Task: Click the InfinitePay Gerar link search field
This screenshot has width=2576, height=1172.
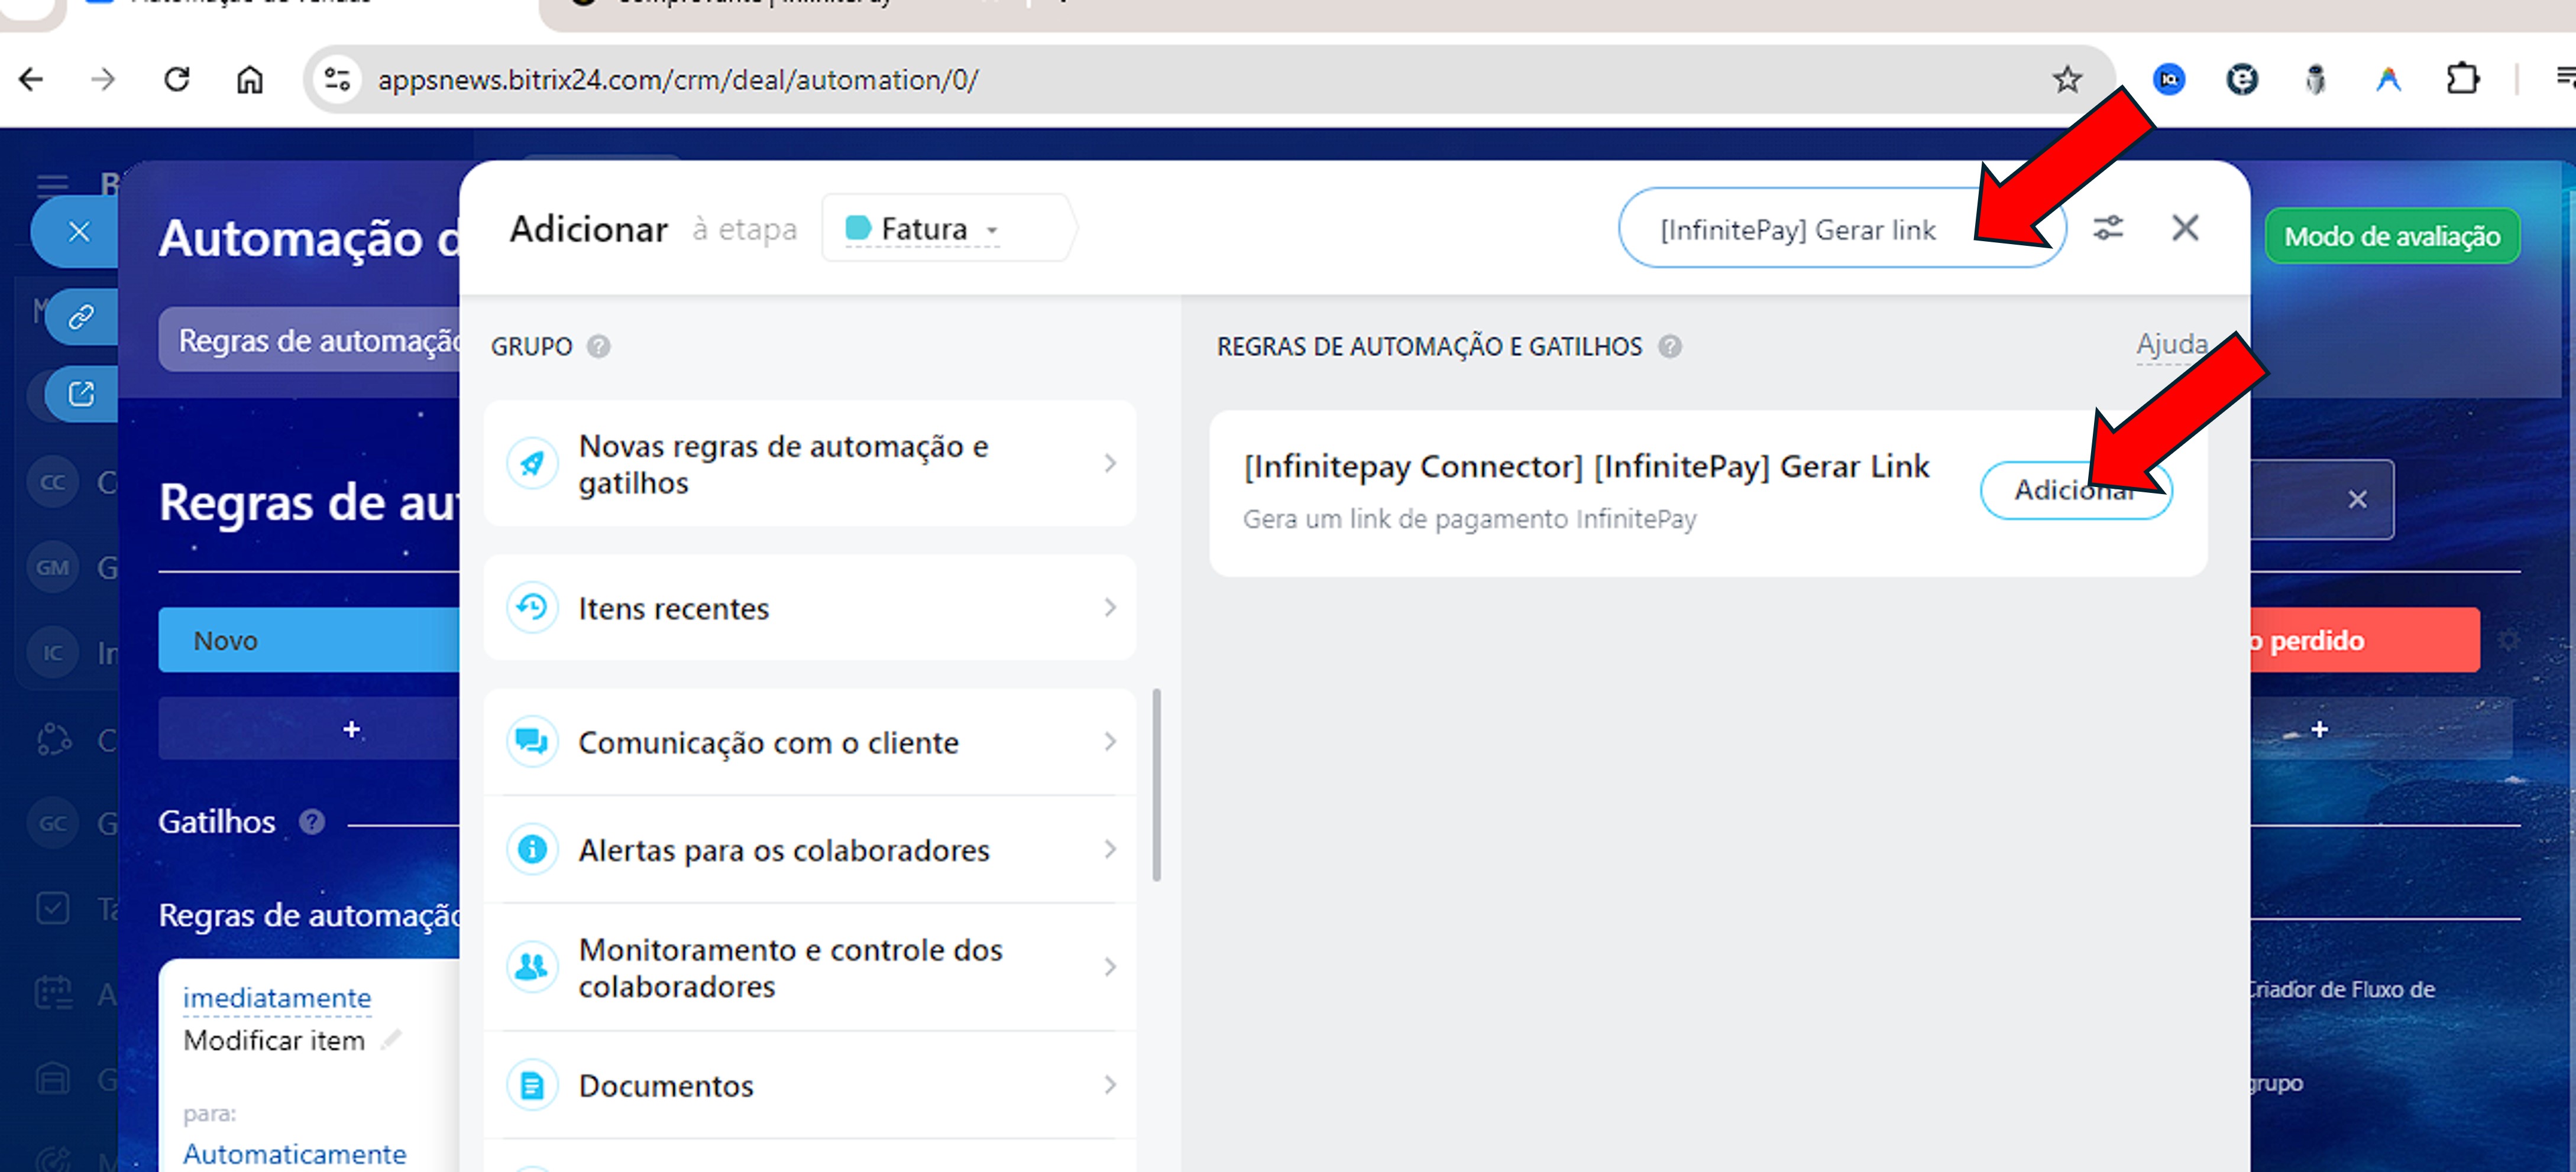Action: [x=1798, y=230]
